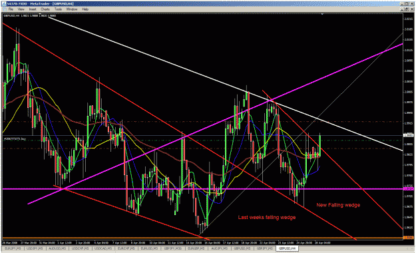
Task: Switch to the GBPJPY,M30 chart tab
Action: tap(173, 248)
